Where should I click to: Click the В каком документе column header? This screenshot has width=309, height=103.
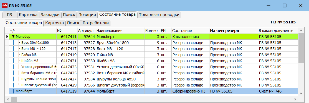(x=278, y=31)
